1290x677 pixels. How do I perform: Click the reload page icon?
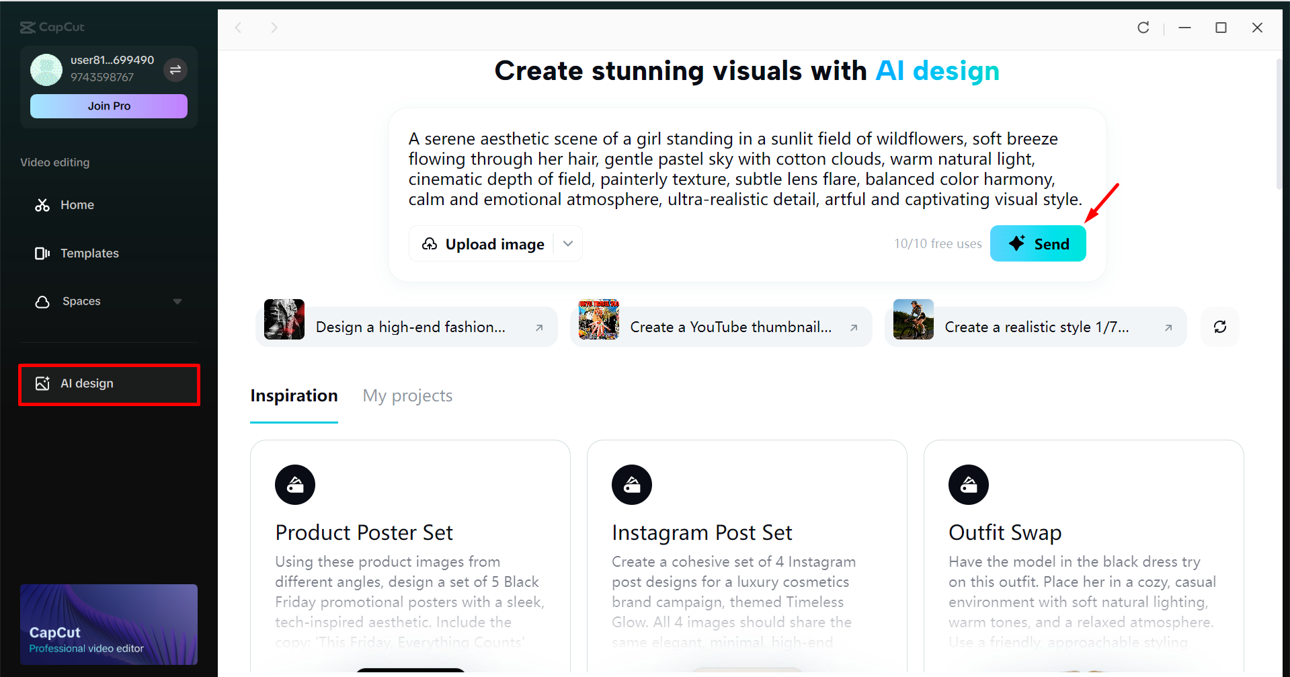point(1143,28)
